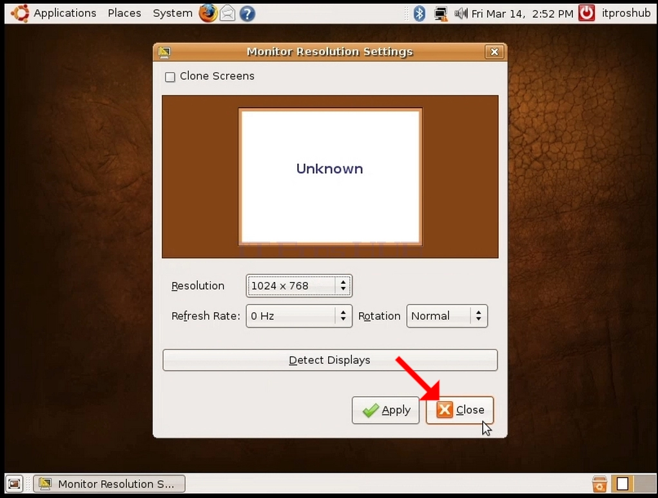Open the System menu
The height and width of the screenshot is (498, 658).
(173, 13)
